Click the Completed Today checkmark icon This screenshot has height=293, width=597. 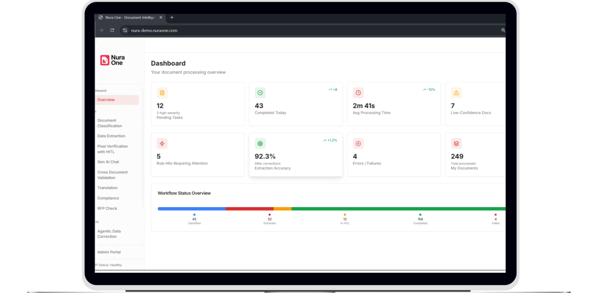[260, 93]
